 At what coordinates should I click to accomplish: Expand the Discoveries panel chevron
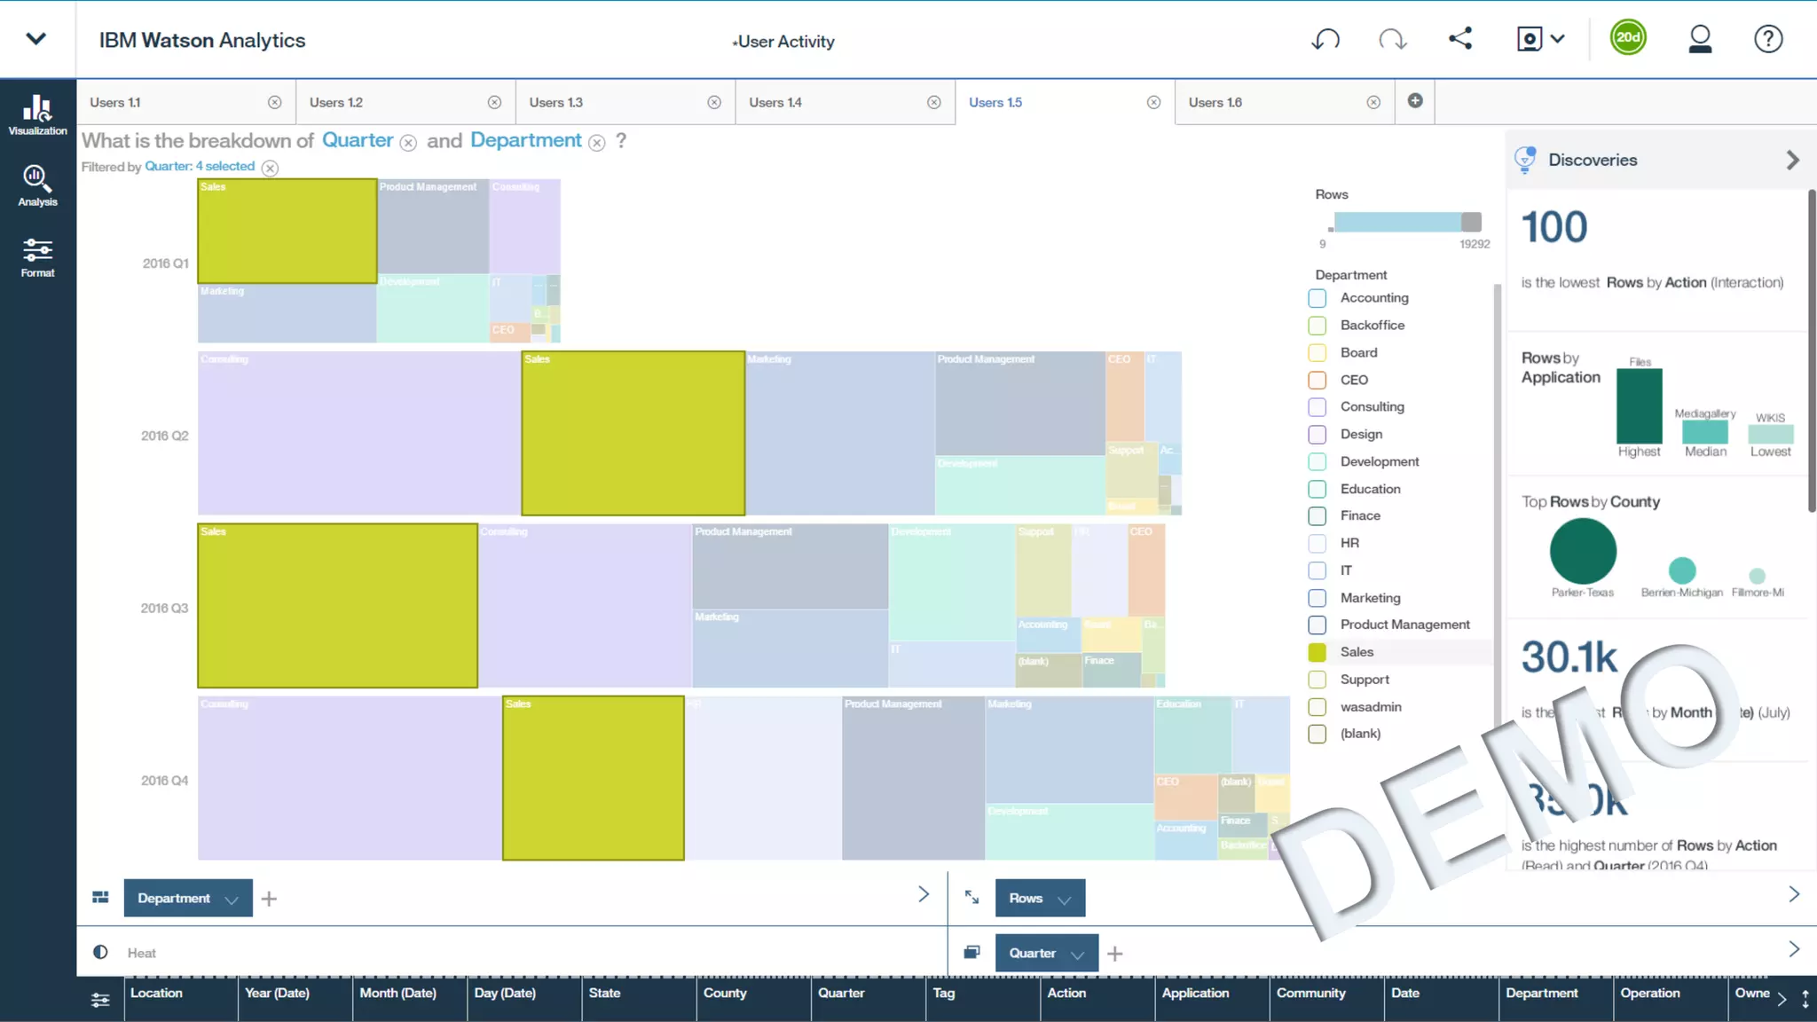click(x=1792, y=161)
